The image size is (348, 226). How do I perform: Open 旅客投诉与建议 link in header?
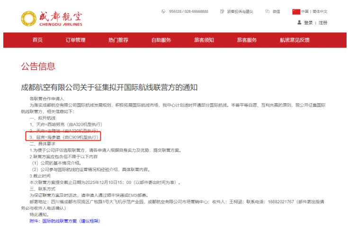coord(240,11)
